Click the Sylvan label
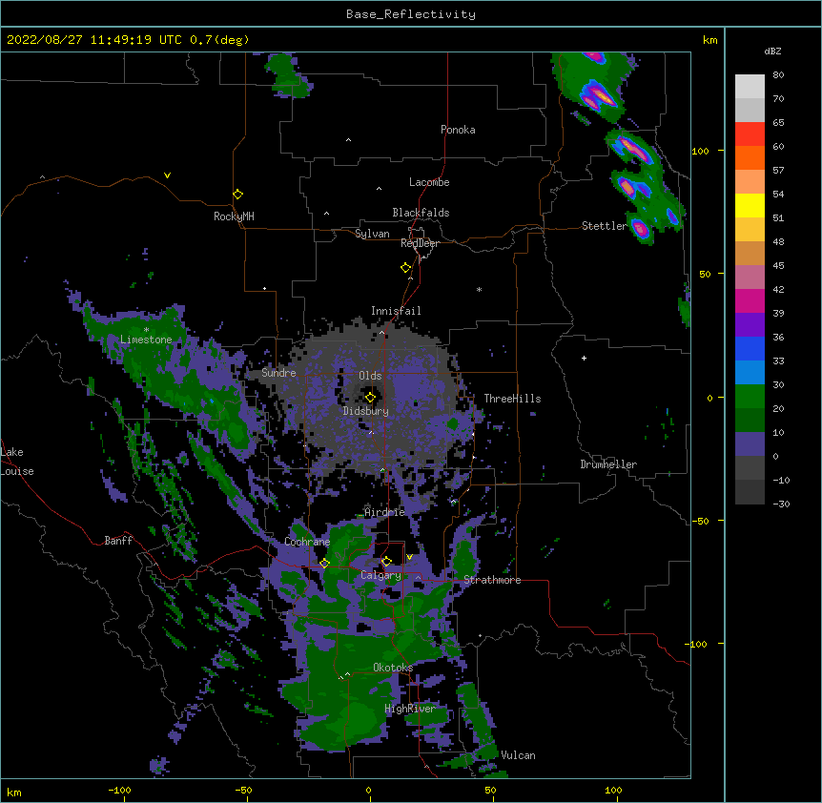This screenshot has height=803, width=822. (372, 234)
